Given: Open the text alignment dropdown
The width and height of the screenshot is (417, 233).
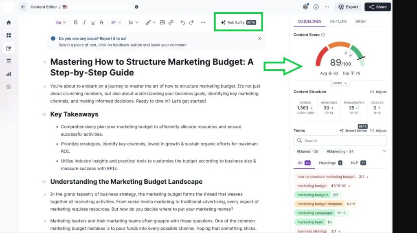Looking at the screenshot, I should coord(116,22).
